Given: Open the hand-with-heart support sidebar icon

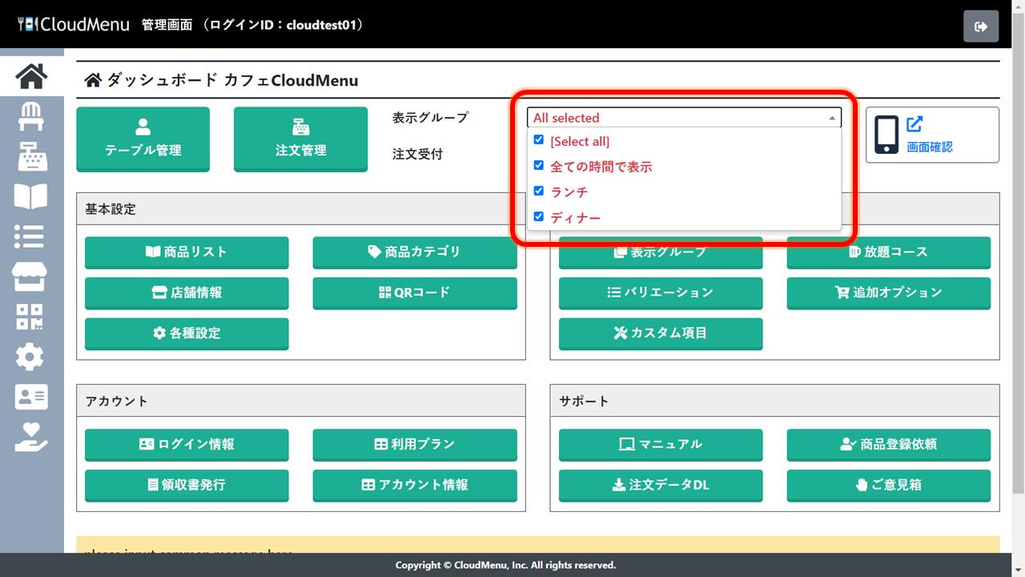Looking at the screenshot, I should pyautogui.click(x=31, y=437).
